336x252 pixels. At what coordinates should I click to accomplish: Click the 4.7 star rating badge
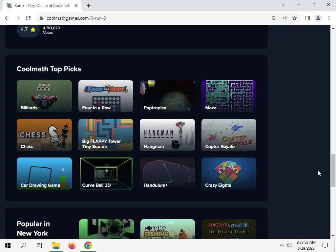28,30
